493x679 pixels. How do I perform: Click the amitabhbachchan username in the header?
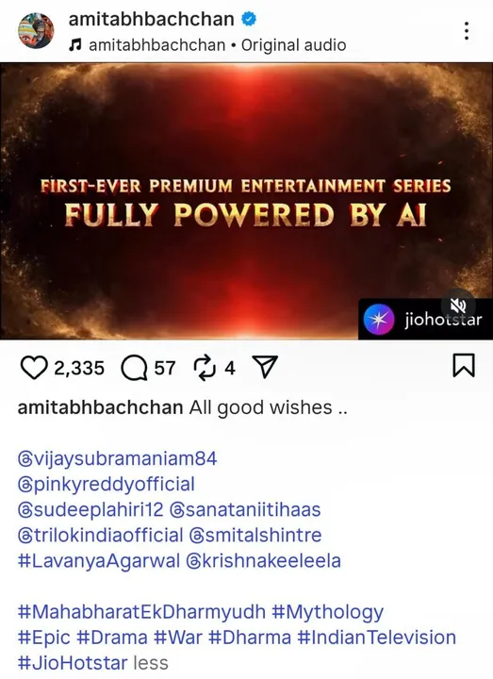(x=152, y=19)
